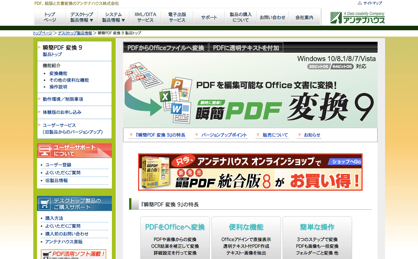This screenshot has width=418, height=259.
Task: Open the 会社案内 menu item
Action: click(304, 17)
